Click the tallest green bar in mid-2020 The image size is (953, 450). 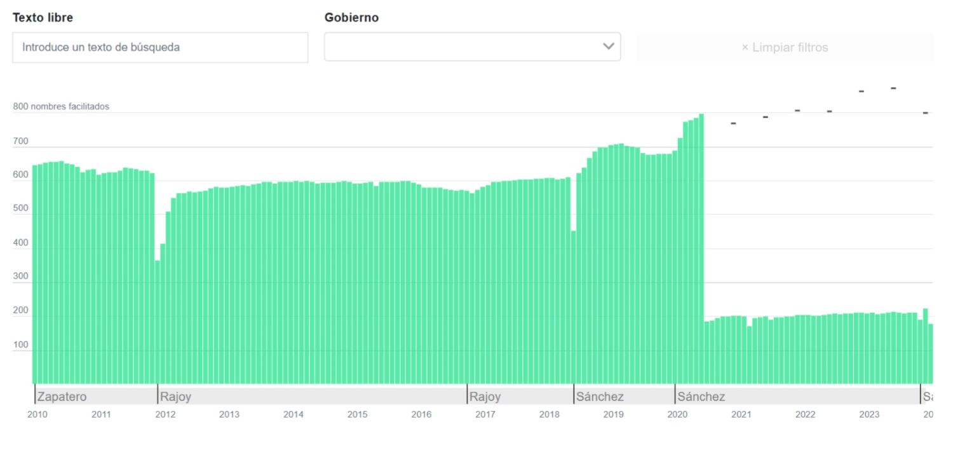tap(701, 248)
